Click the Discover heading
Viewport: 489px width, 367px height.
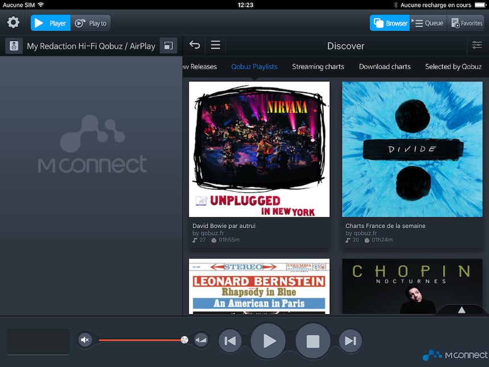point(346,46)
